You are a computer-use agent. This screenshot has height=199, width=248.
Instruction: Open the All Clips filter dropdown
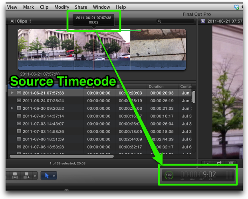(x=21, y=21)
